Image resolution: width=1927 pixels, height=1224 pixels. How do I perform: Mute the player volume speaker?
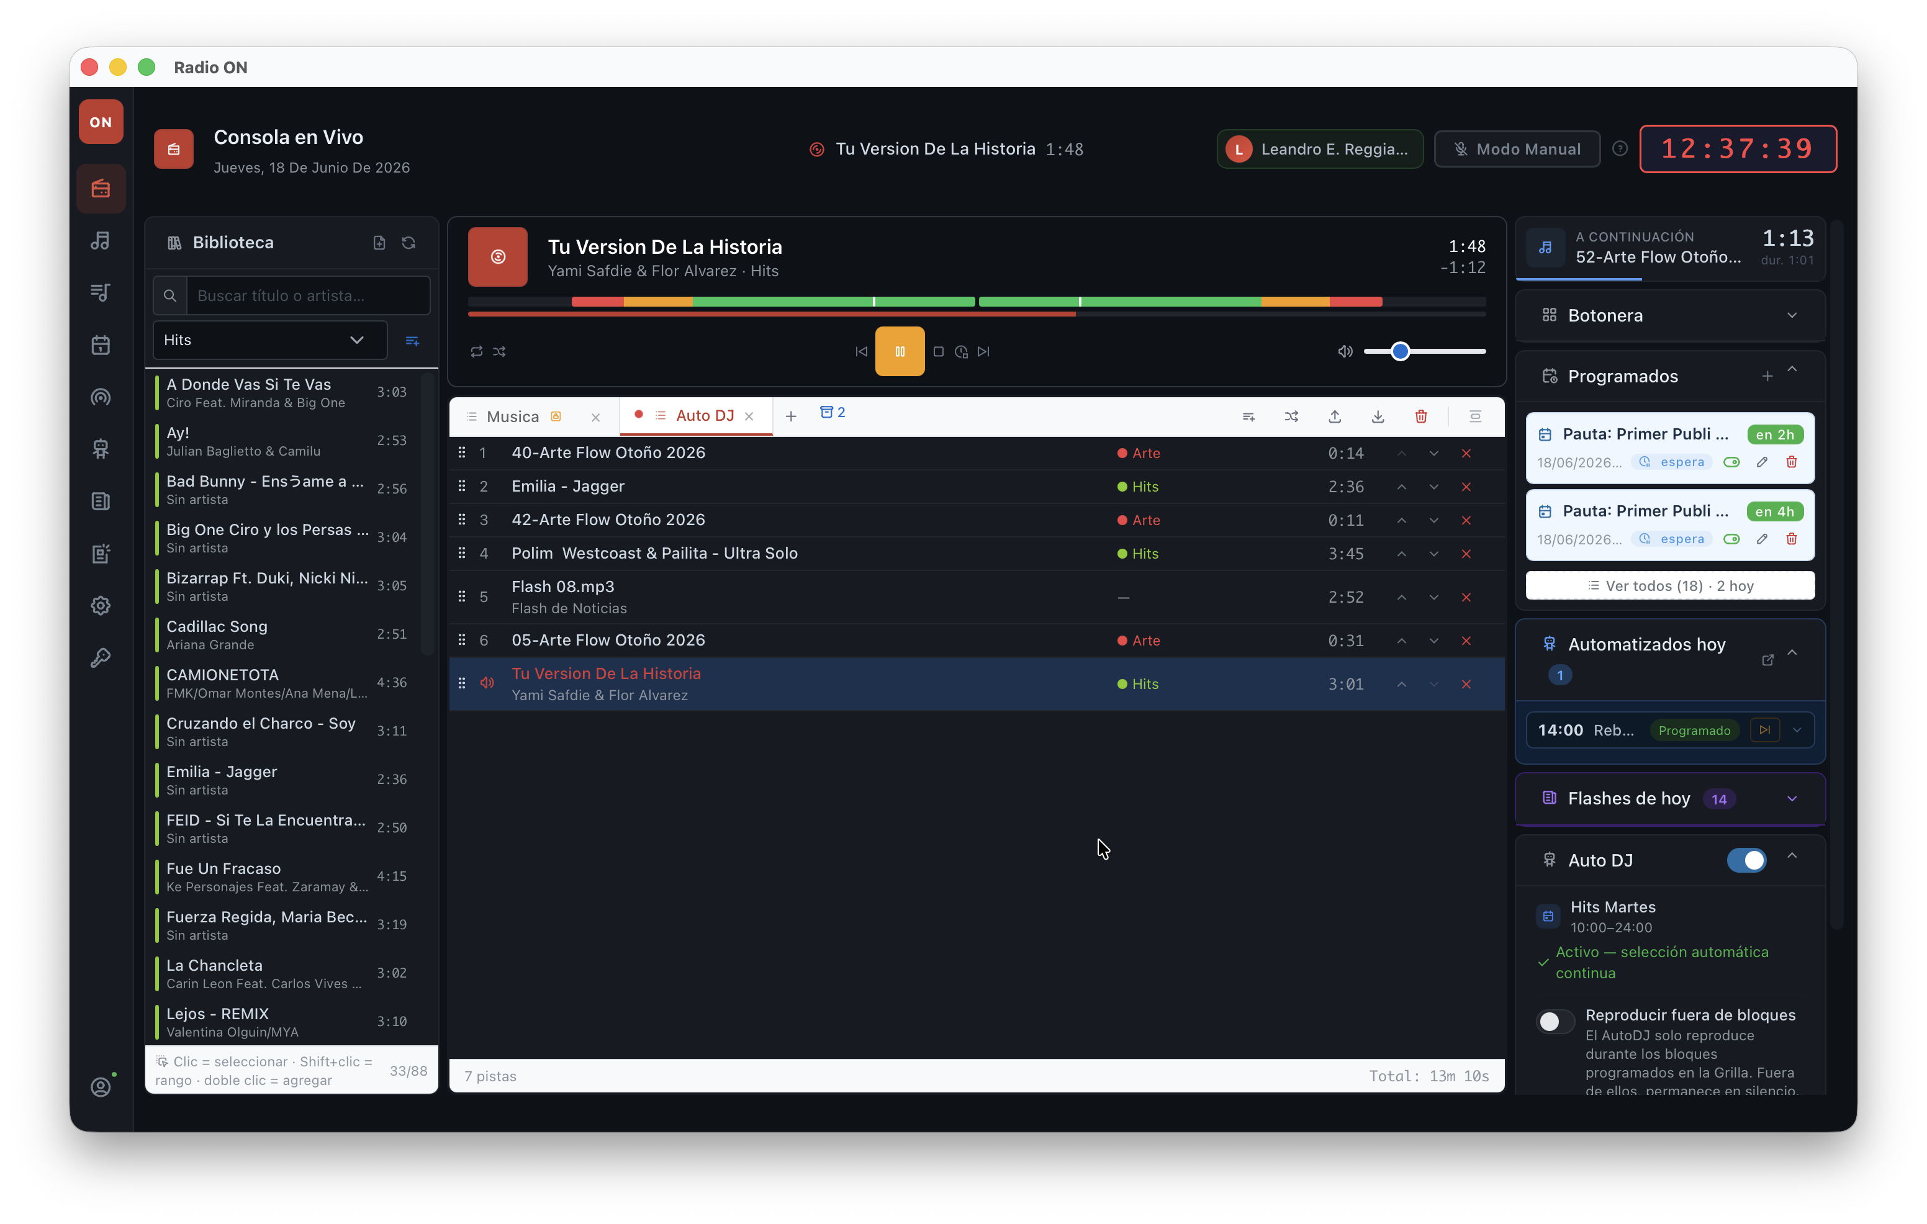coord(1345,351)
